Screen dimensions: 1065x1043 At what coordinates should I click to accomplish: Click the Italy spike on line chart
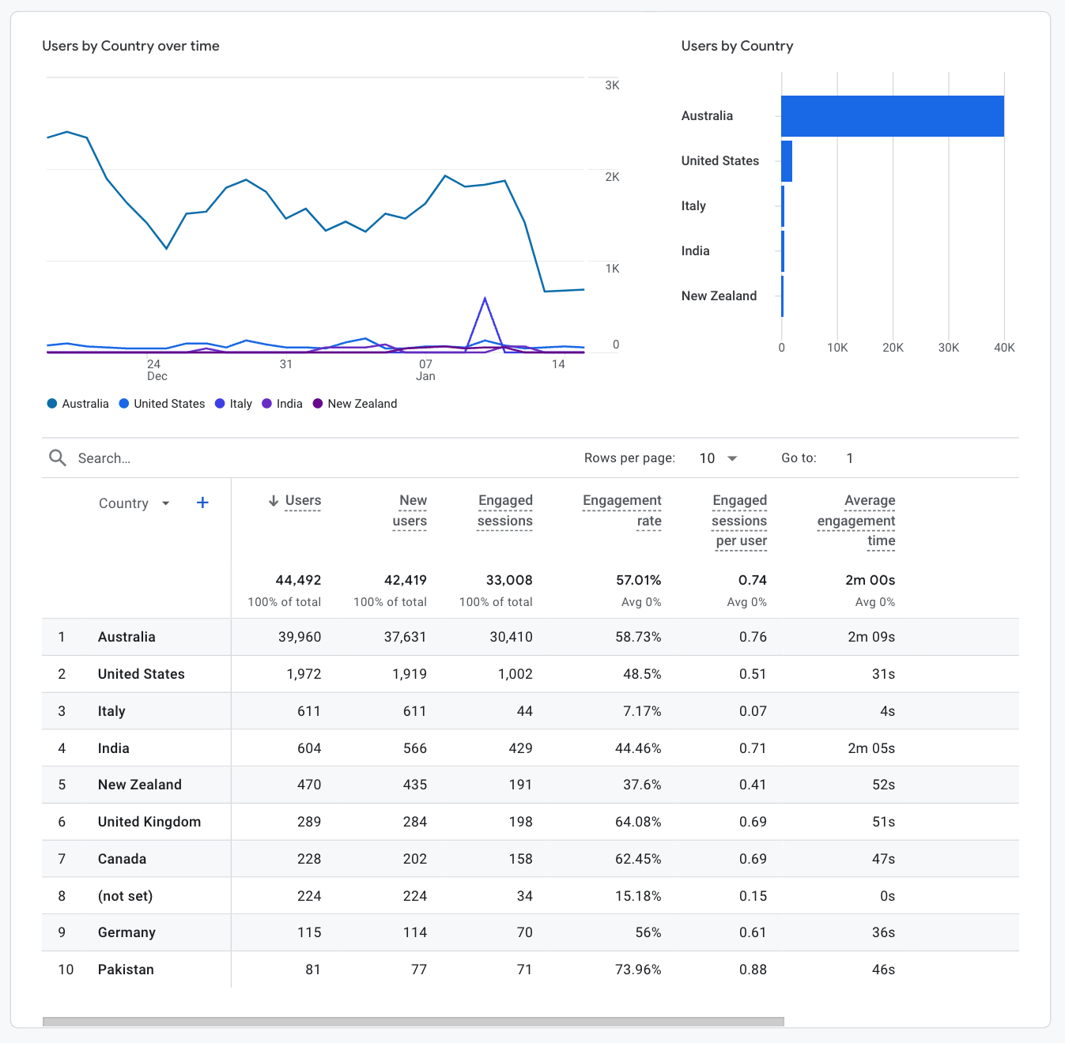(485, 299)
